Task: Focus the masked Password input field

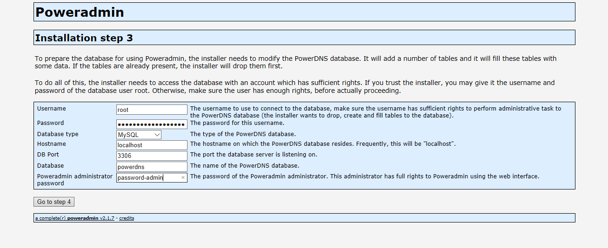Action: [151, 124]
